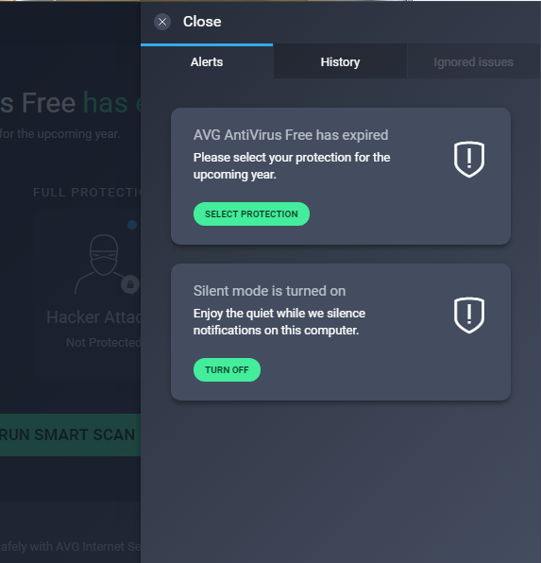Open the History tab
Image resolution: width=541 pixels, height=563 pixels.
click(x=340, y=61)
